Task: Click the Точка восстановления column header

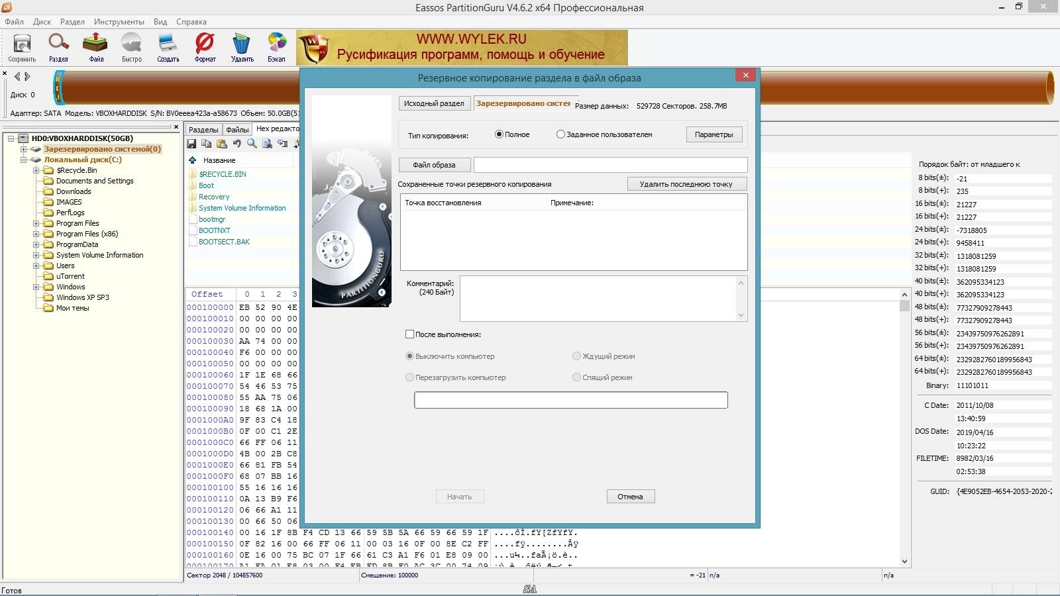Action: (474, 203)
